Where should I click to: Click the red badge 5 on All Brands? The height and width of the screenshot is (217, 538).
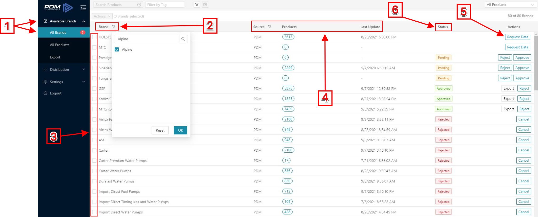(83, 32)
